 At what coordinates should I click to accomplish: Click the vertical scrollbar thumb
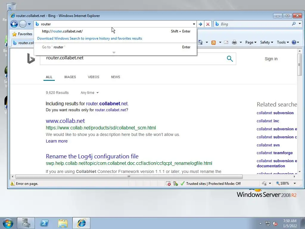[x=299, y=64]
